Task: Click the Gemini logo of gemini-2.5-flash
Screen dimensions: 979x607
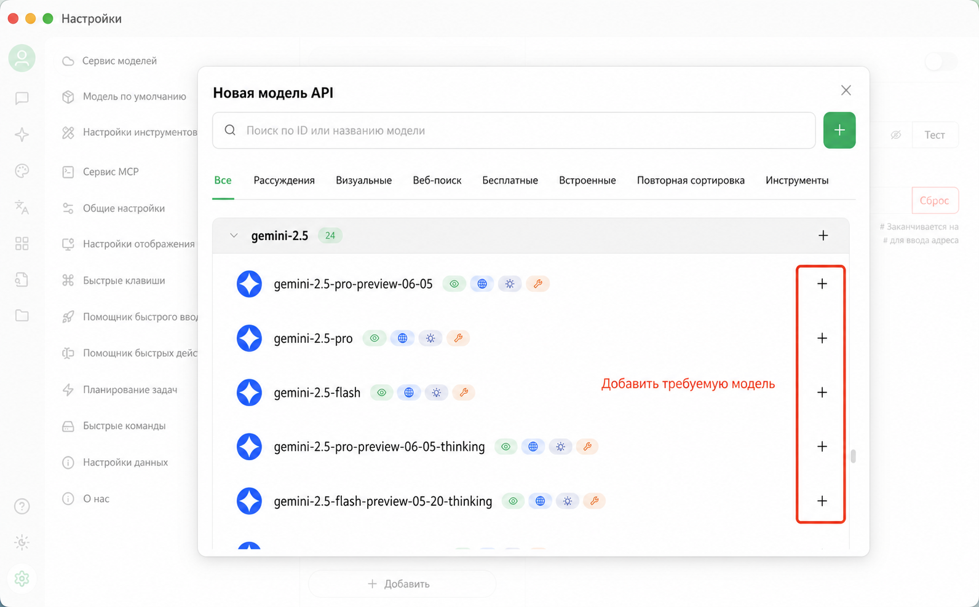Action: [250, 393]
